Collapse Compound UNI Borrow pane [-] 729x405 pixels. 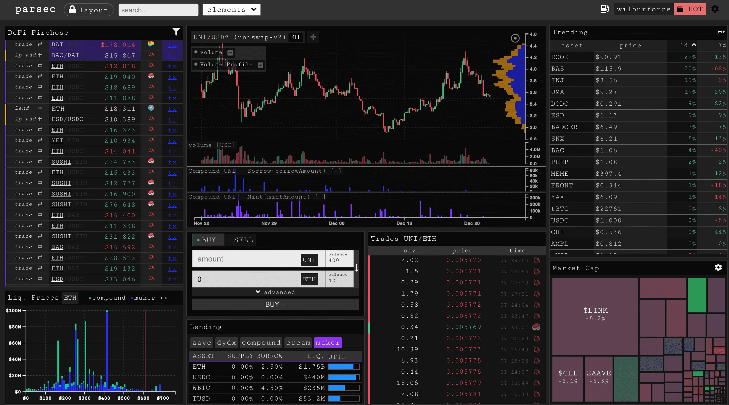[x=336, y=171]
